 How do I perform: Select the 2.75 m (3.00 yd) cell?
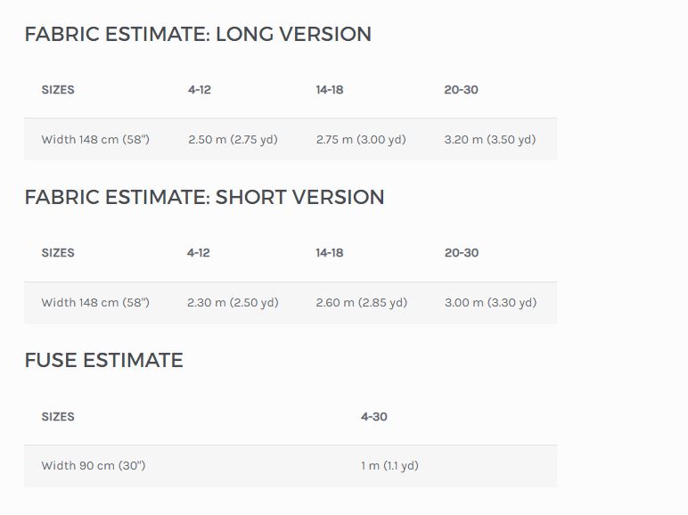[x=361, y=140]
